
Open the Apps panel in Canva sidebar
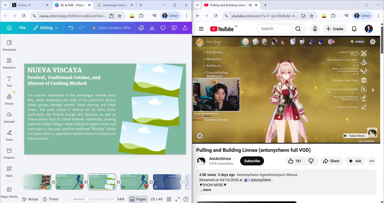(9, 171)
